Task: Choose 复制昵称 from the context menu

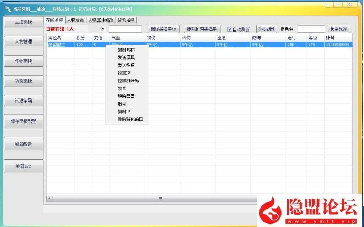Action: (126, 50)
